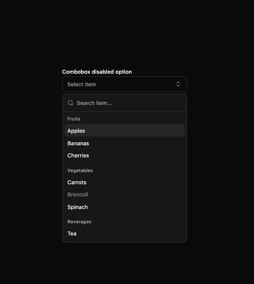254x284 pixels.
Task: Pick Cherries in the list
Action: (124, 155)
